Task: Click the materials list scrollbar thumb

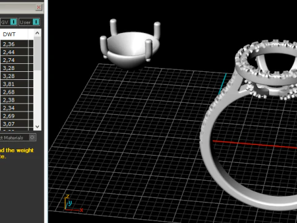Action: point(37,54)
